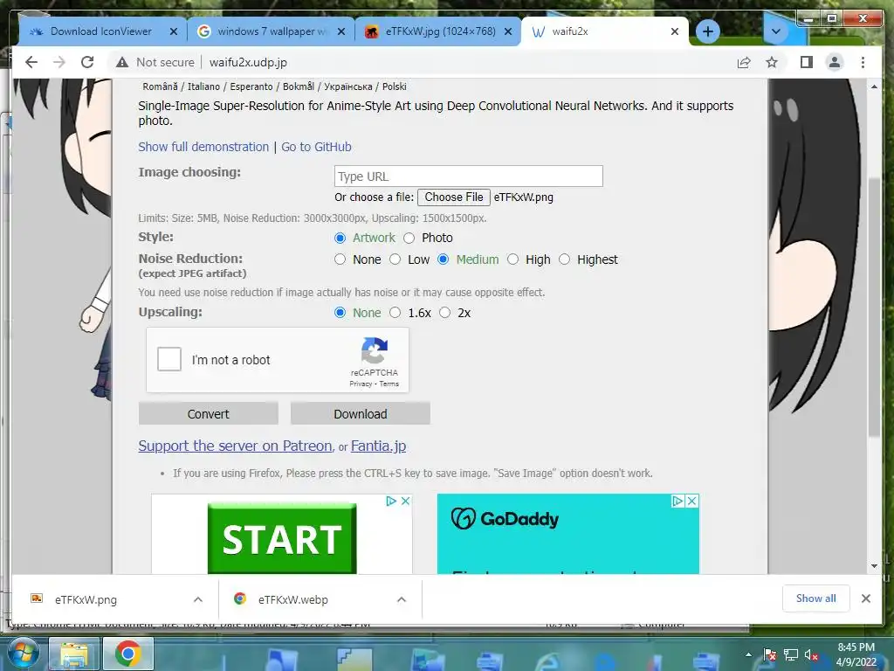Switch language to Esperanto

251,86
